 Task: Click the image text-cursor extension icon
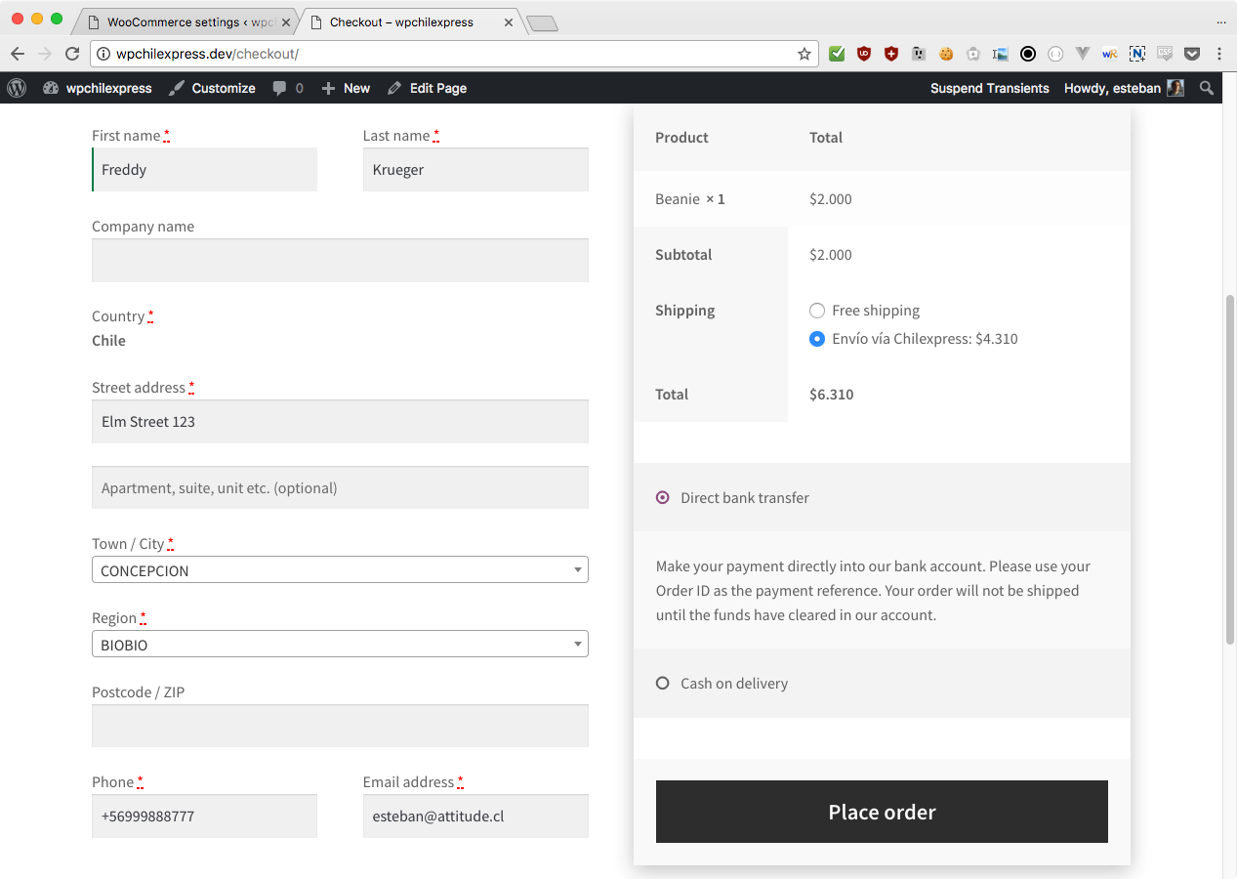(1001, 54)
